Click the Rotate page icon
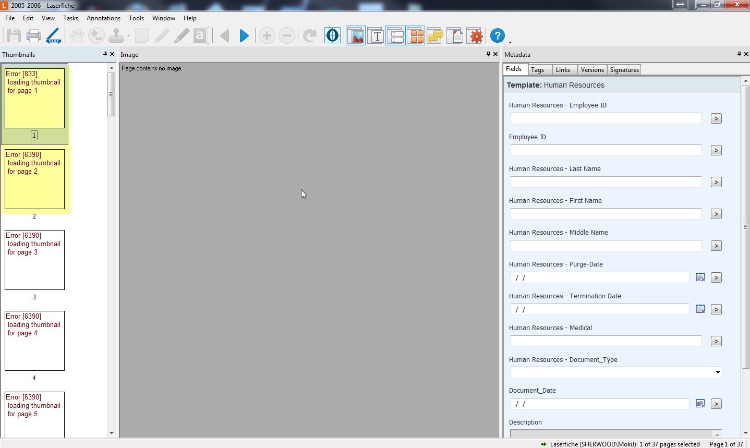Viewport: 750px width, 448px height. [x=310, y=35]
